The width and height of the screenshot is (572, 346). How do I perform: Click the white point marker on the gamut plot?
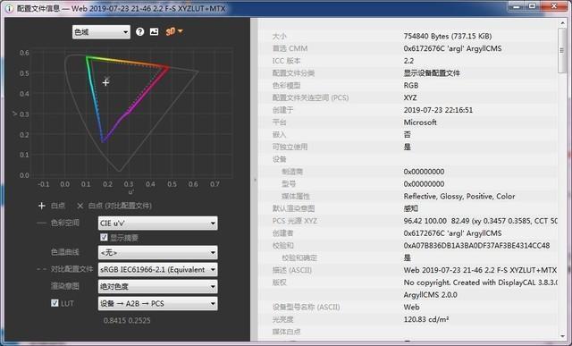(105, 82)
